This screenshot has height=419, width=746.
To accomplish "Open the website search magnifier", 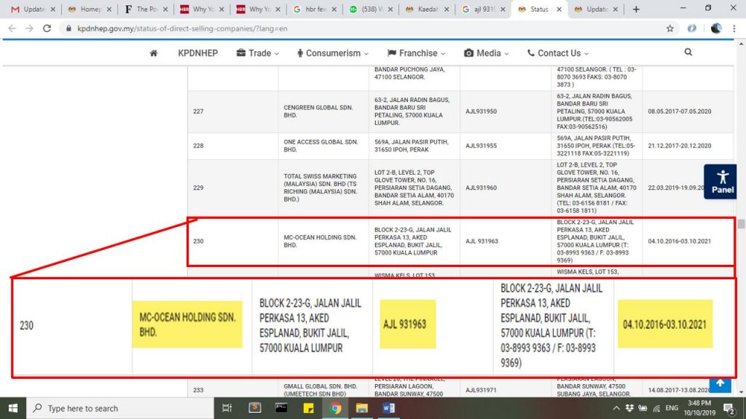I will click(x=688, y=52).
